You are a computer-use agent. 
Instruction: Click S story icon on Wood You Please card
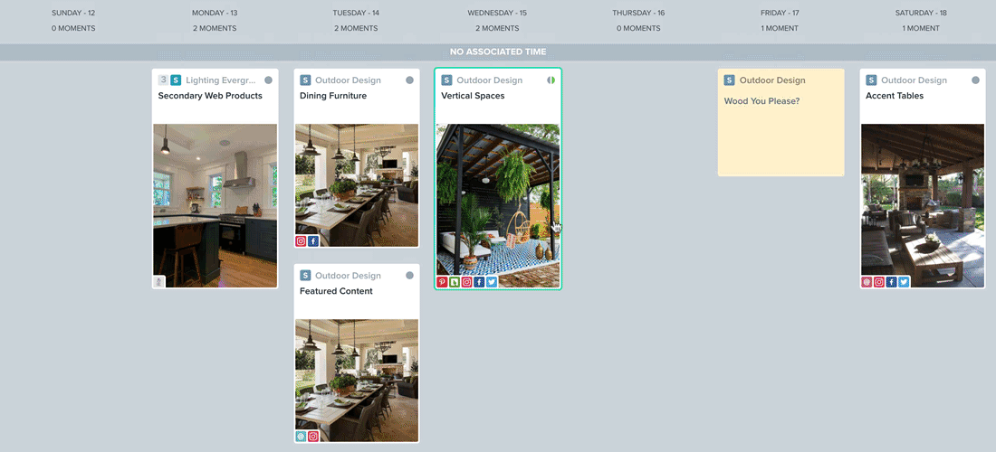(729, 80)
